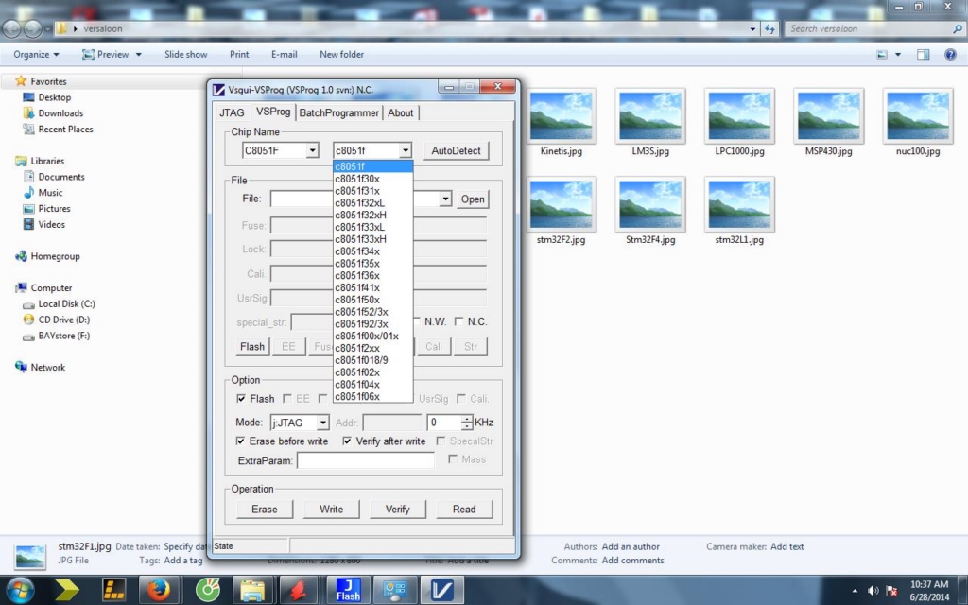Select the MSP430.jpg file icon

(x=828, y=115)
